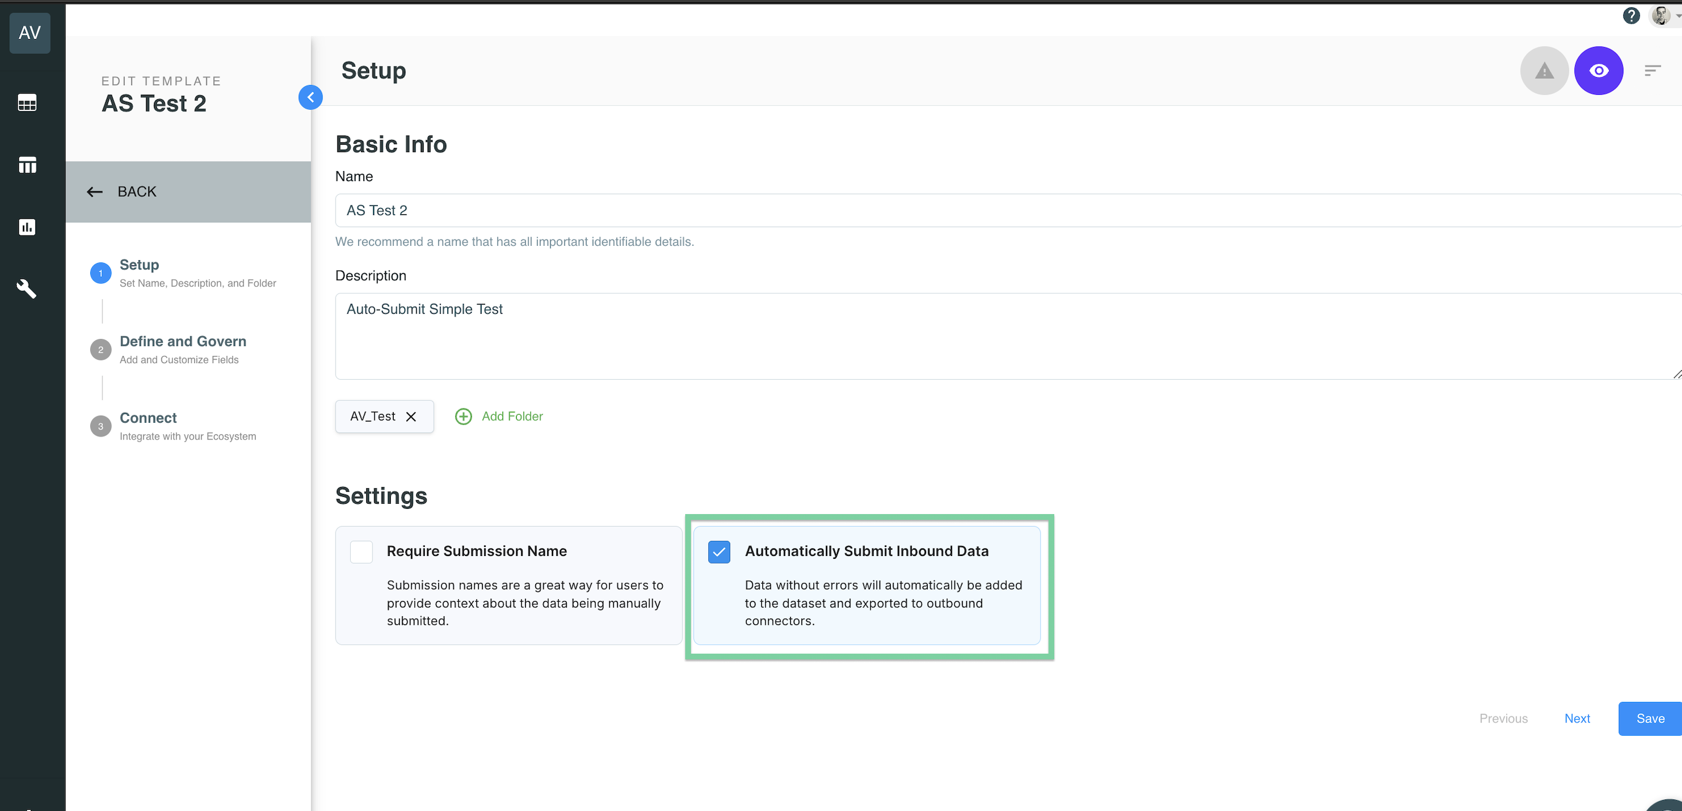
Task: Uncheck Automatically Submit Inbound Data
Action: 719,551
